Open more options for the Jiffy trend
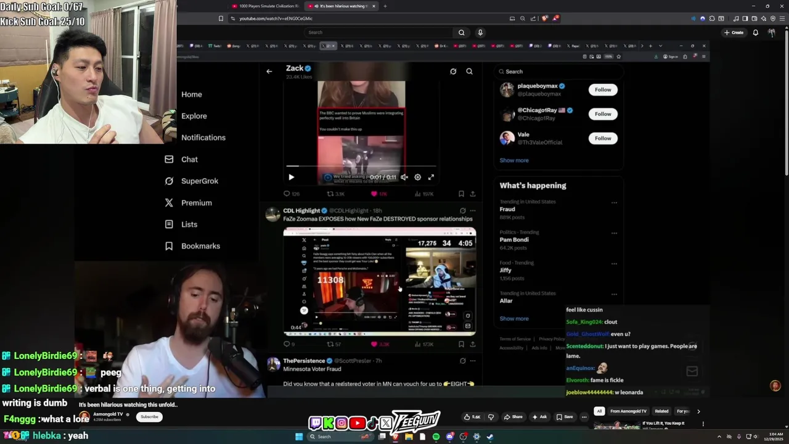 [614, 263]
